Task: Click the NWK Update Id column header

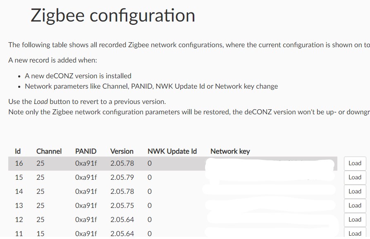Action: [x=172, y=151]
